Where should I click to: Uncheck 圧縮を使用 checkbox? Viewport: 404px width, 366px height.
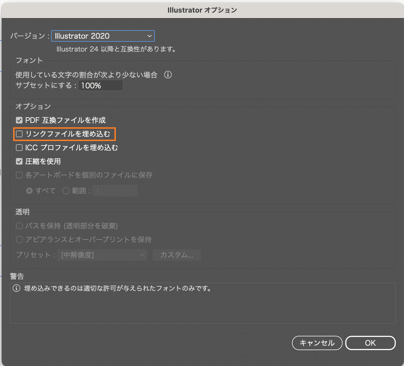pyautogui.click(x=19, y=161)
